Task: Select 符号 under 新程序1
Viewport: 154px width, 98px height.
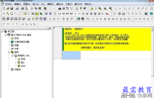Action: [23, 59]
